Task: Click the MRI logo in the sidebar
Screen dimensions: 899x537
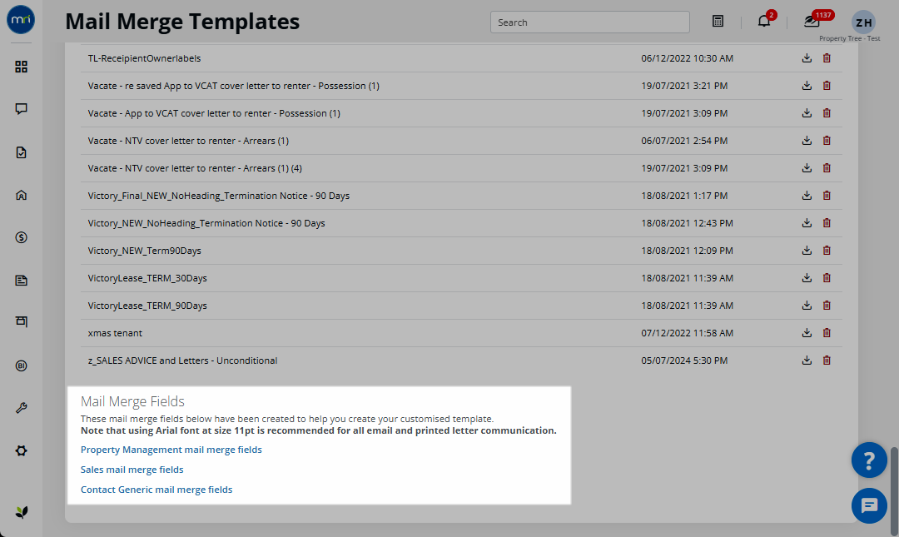Action: tap(21, 19)
